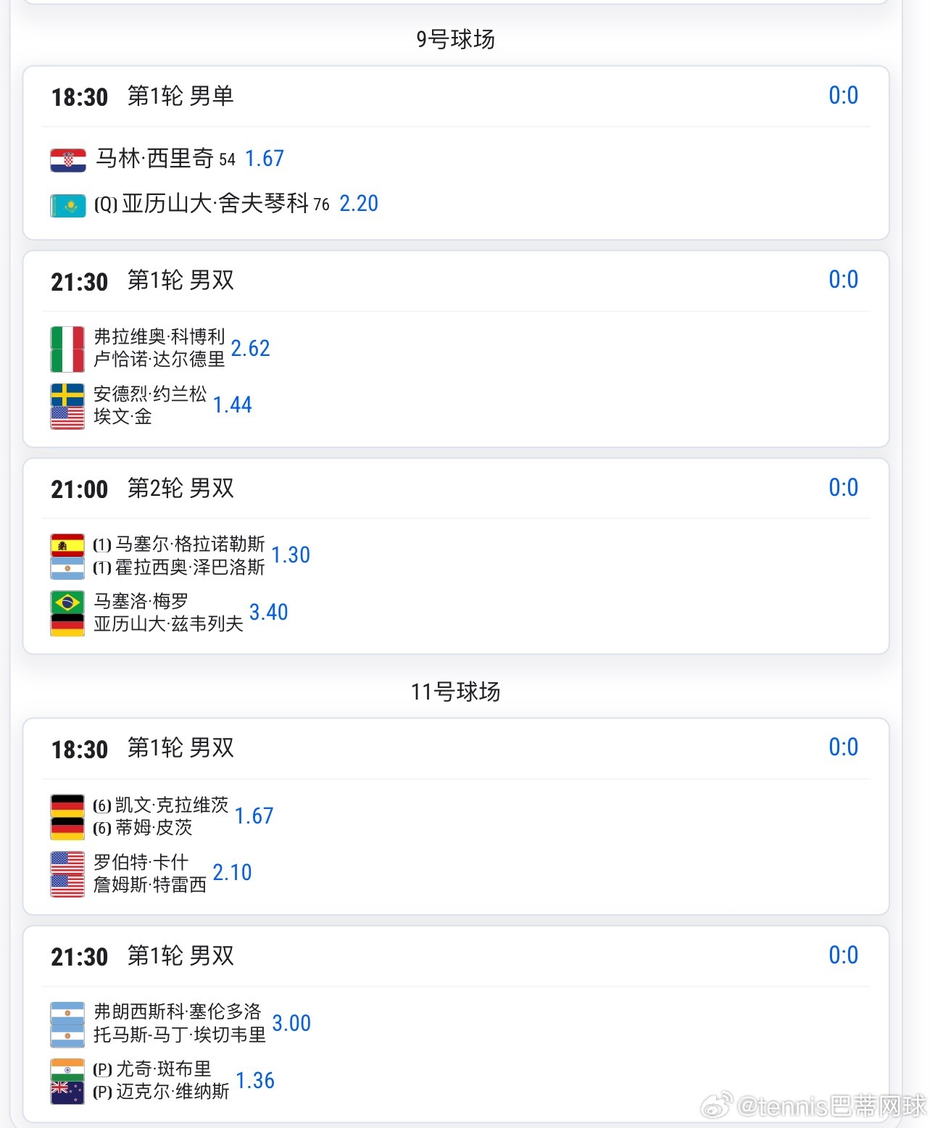Click the 11号球场 court heading
The width and height of the screenshot is (935, 1128).
pyautogui.click(x=455, y=692)
